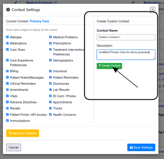Screen dimensions: 164x159
Task: Click the Save Settings button
Action: [141, 147]
